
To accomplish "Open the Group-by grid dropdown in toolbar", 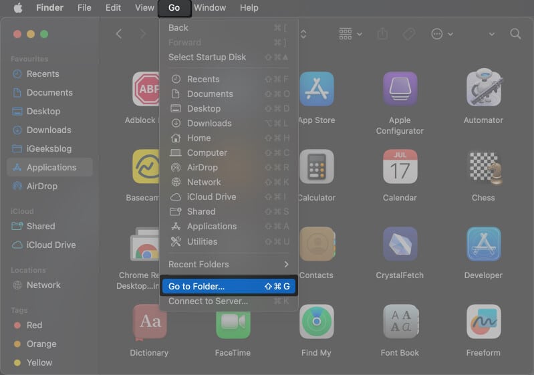I will click(351, 34).
